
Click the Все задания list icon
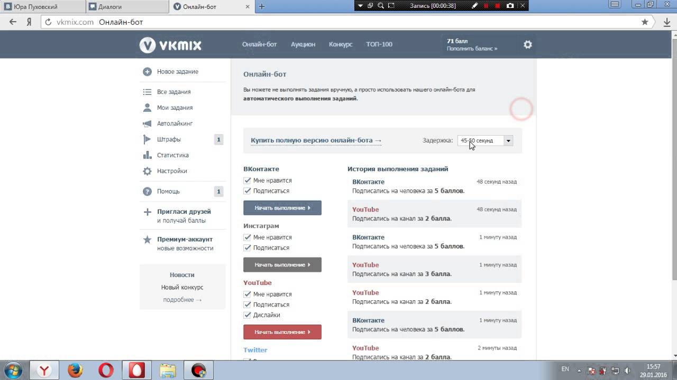(147, 92)
